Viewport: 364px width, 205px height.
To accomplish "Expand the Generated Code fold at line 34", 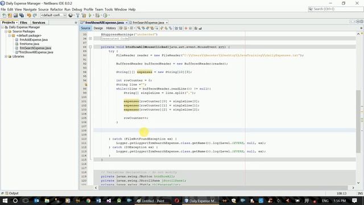I will 90,39.
